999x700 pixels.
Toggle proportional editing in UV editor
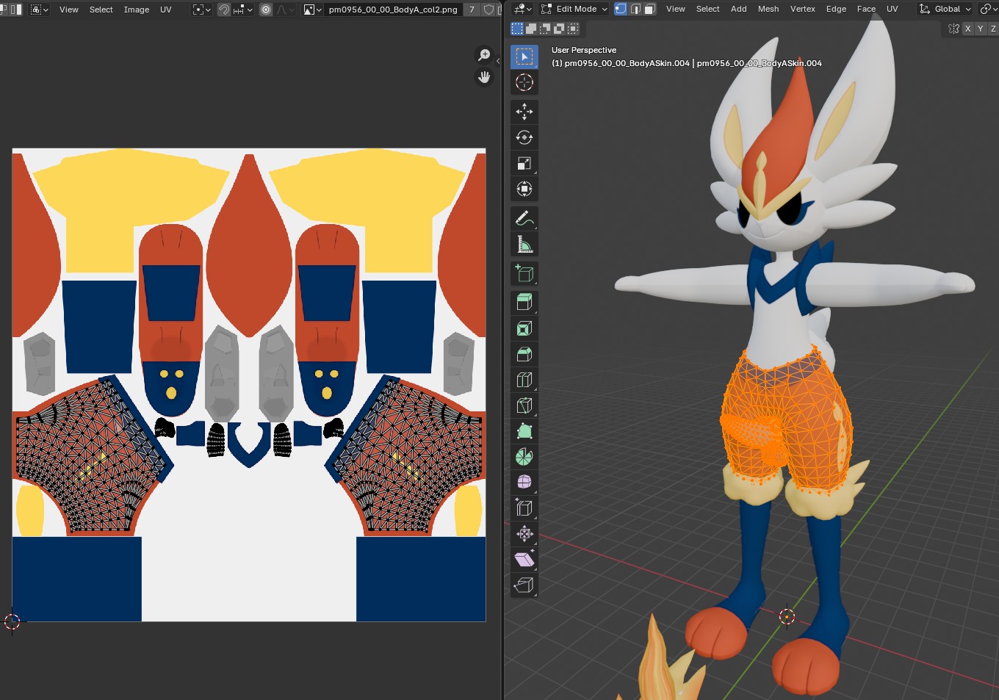click(266, 10)
